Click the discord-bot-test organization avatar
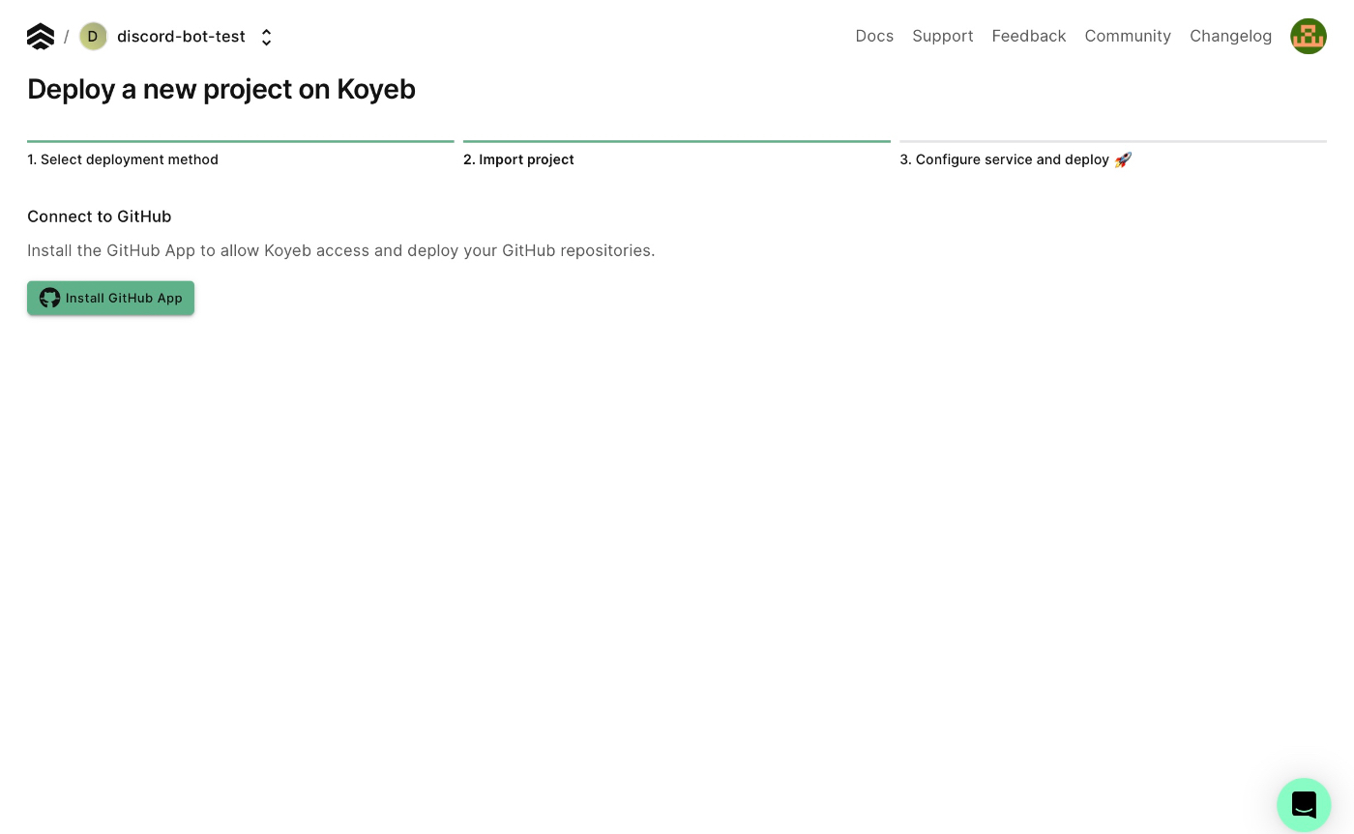The width and height of the screenshot is (1354, 834). click(93, 37)
